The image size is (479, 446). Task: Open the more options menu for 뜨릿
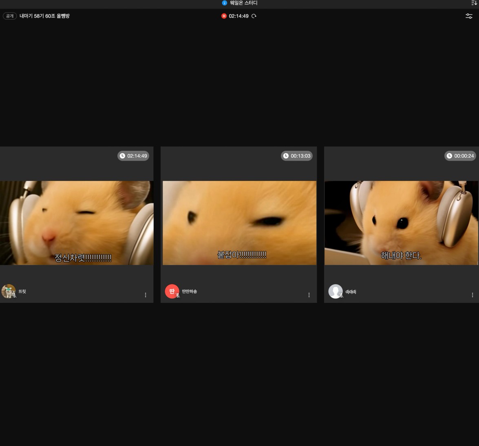(146, 295)
